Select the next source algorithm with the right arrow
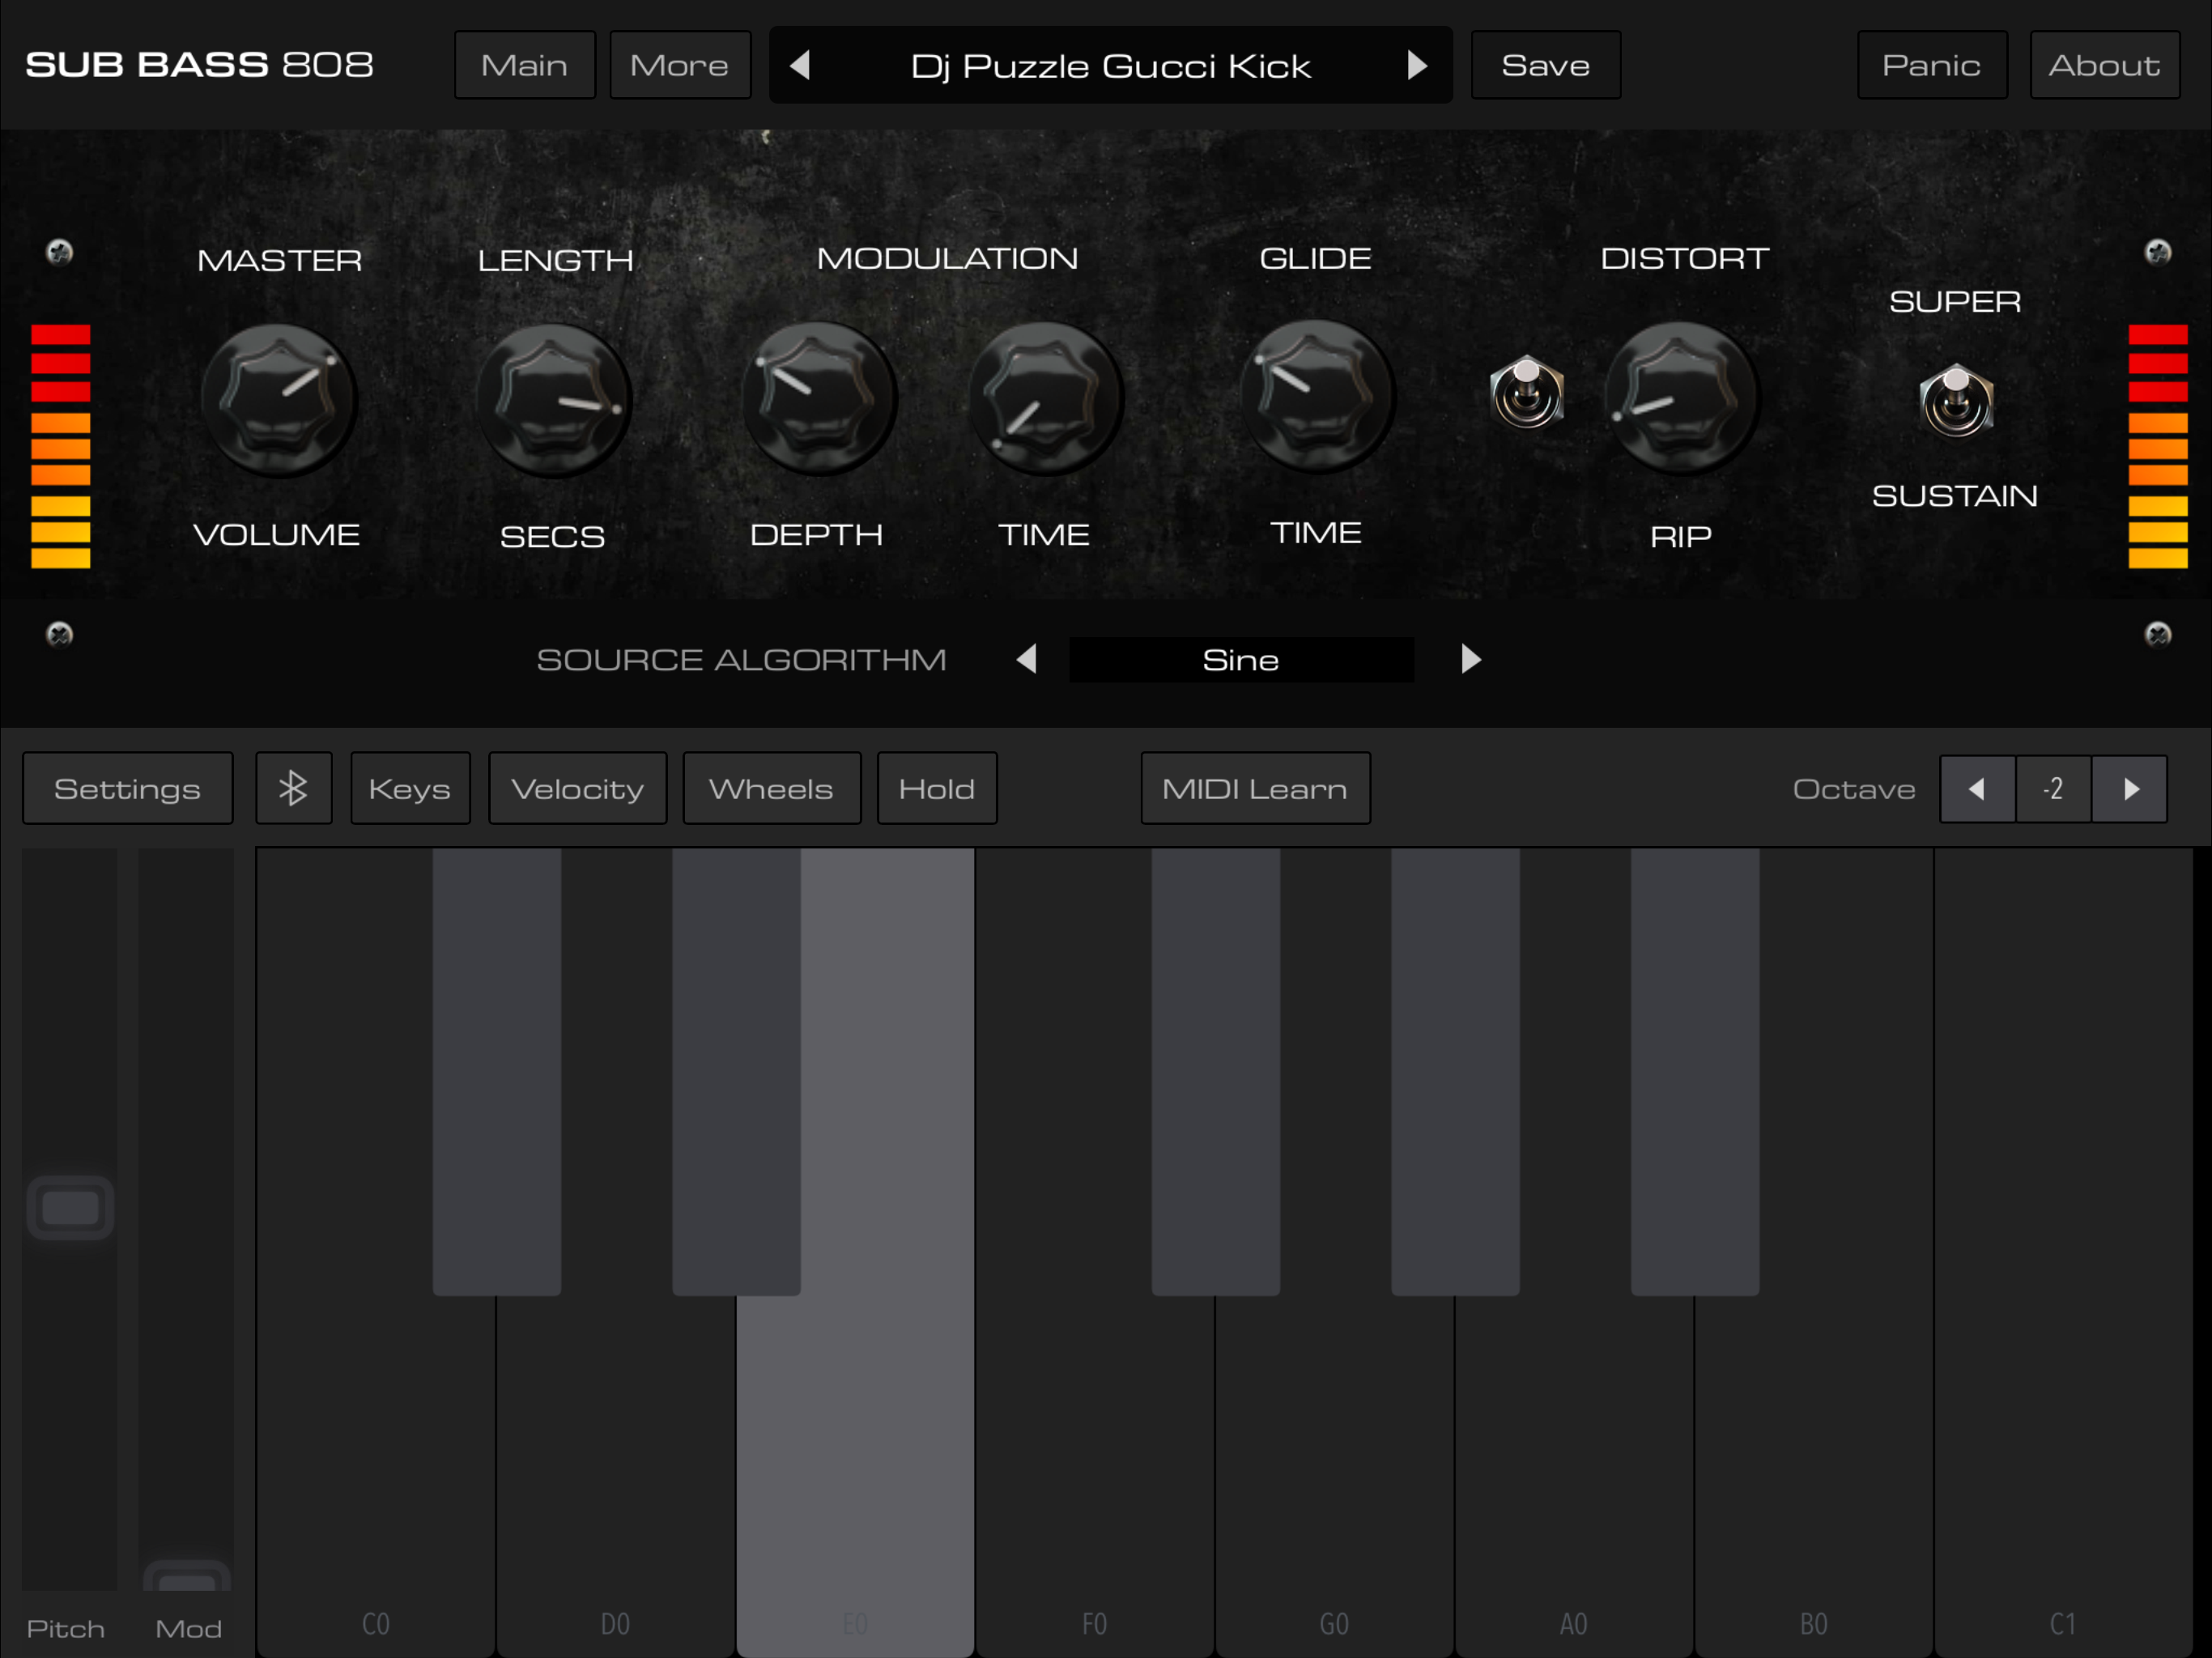 [x=1470, y=659]
